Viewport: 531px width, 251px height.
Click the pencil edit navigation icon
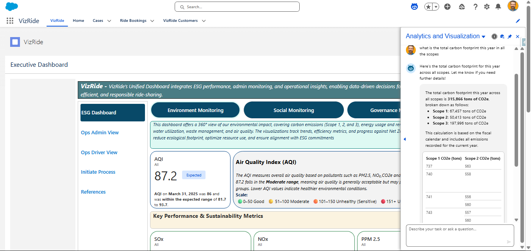click(x=518, y=21)
